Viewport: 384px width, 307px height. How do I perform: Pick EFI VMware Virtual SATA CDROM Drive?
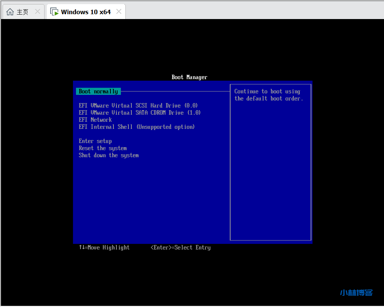coord(140,113)
